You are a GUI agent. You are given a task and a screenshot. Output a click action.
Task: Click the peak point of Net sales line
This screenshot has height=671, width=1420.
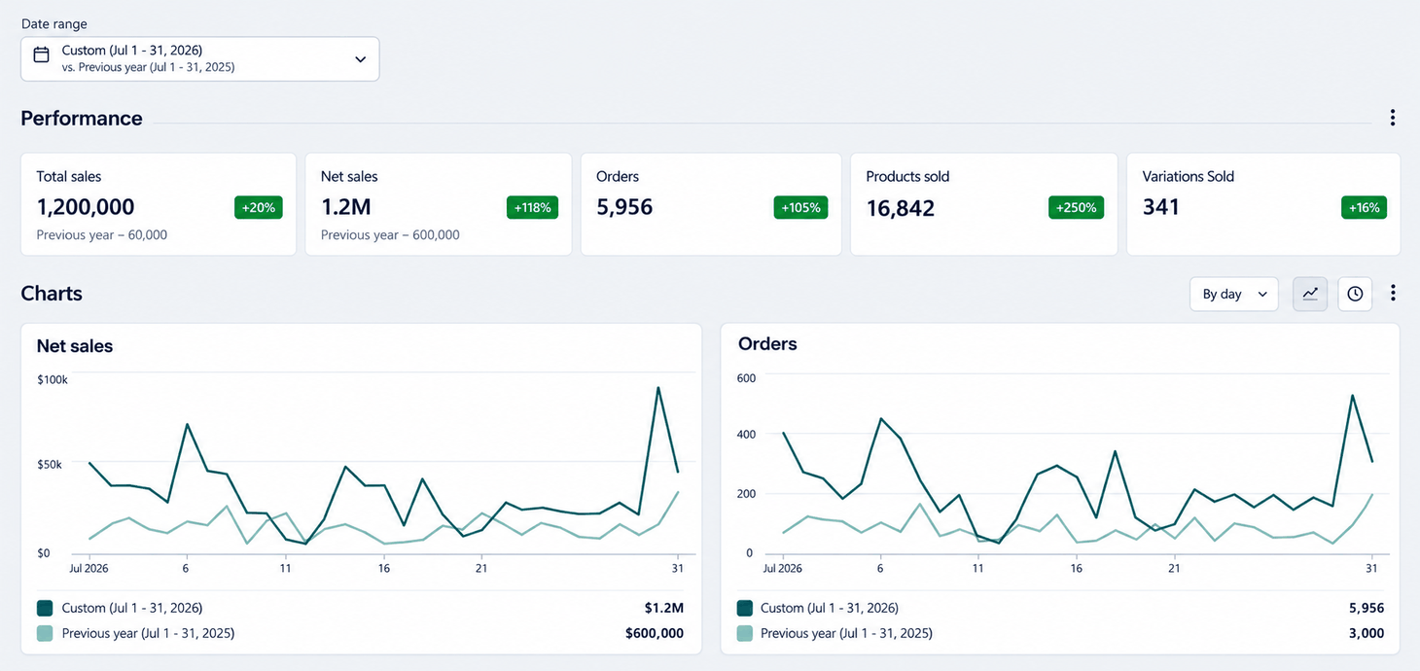point(658,388)
